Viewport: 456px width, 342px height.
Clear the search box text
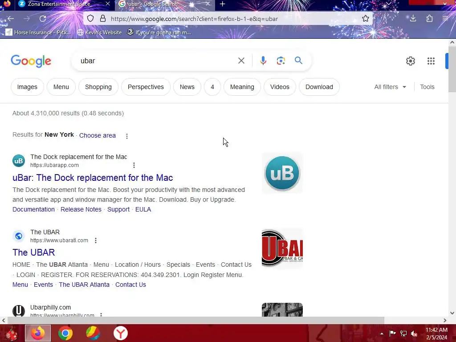coord(241,61)
